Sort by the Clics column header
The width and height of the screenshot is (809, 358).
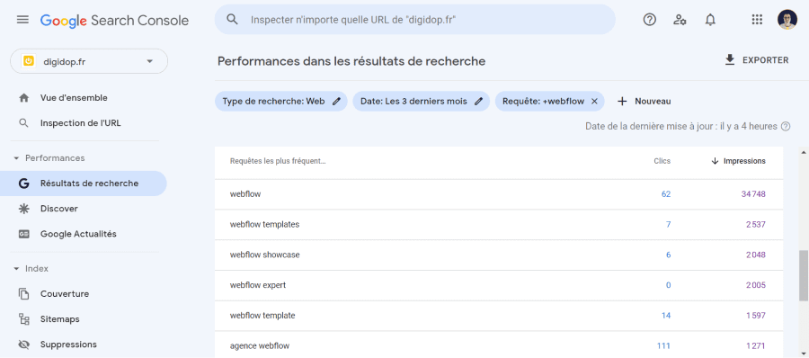pos(662,161)
